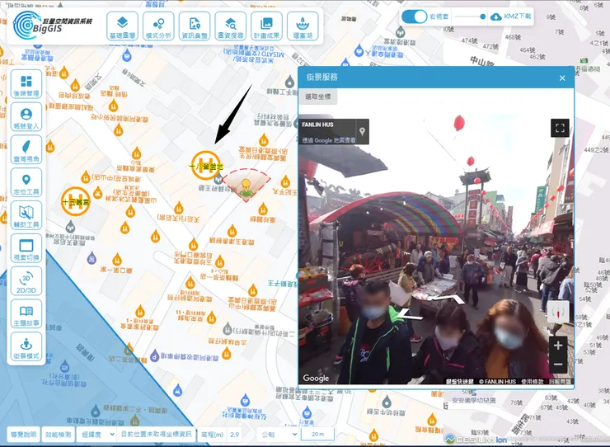Click the 視窗切換 window switch button

coord(26,248)
